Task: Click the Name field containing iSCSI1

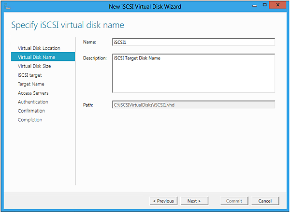Action: click(193, 42)
